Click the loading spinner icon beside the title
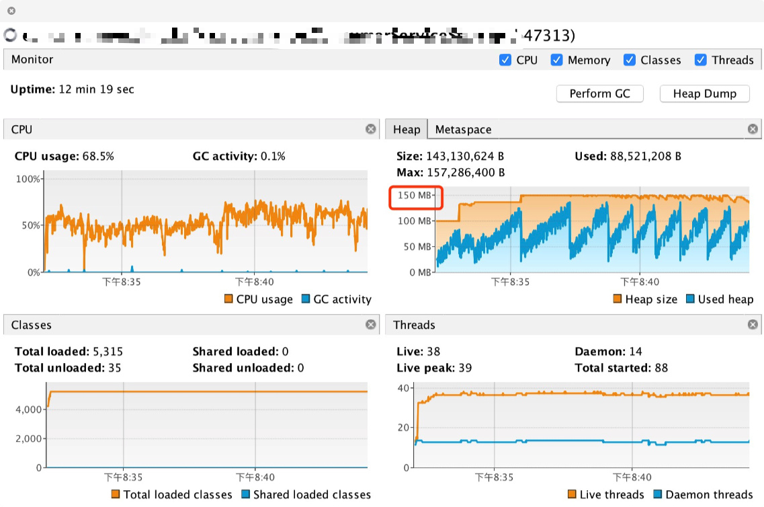The height and width of the screenshot is (507, 764). 10,35
